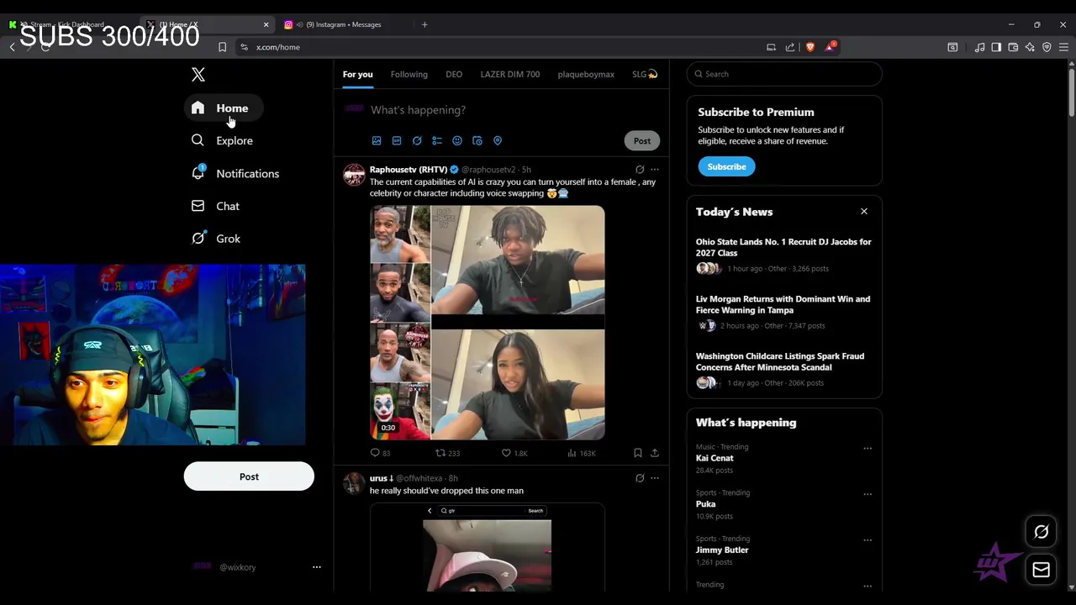Open Raphousetv (RHTV) profile name
1076x605 pixels.
409,170
